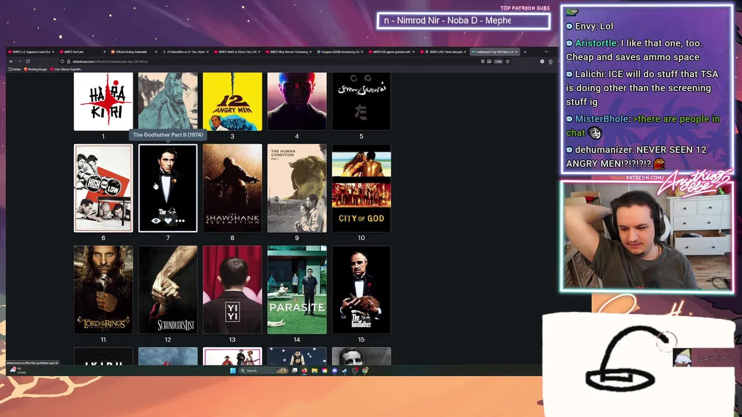742x417 pixels.
Task: Go back using the browser back arrow
Action: [x=11, y=61]
